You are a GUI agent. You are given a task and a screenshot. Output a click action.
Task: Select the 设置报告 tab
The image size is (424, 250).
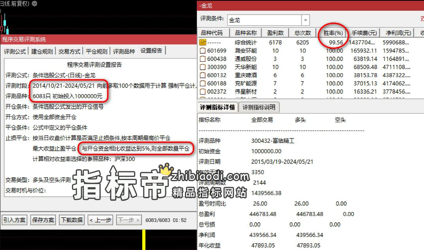(151, 51)
